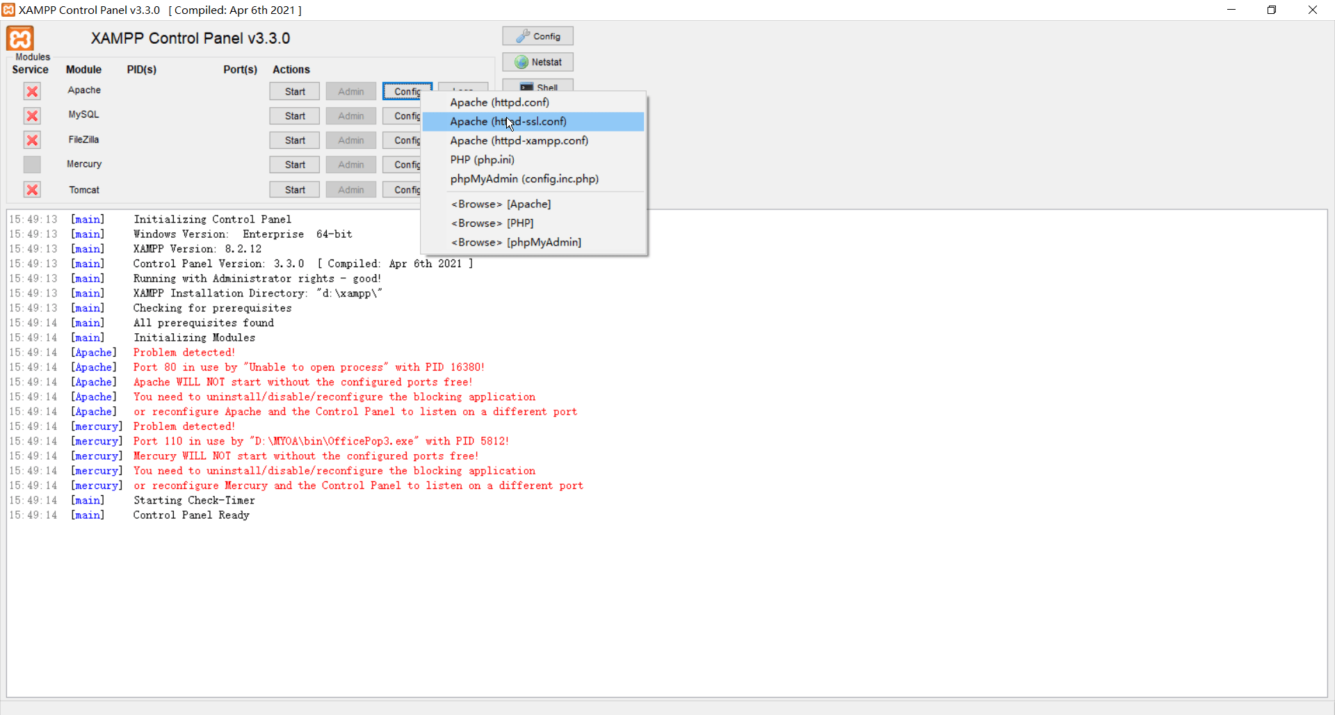Open the Netstat tool
Image resolution: width=1335 pixels, height=715 pixels.
[x=537, y=62]
